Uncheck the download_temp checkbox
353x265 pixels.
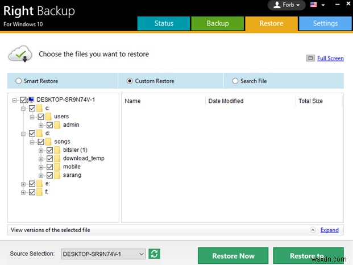coord(49,159)
